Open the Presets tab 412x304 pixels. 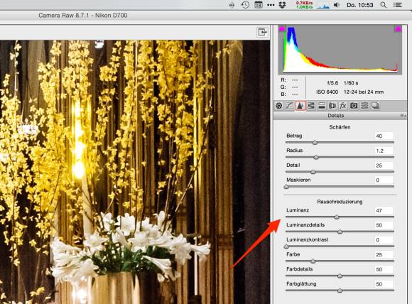coord(364,106)
